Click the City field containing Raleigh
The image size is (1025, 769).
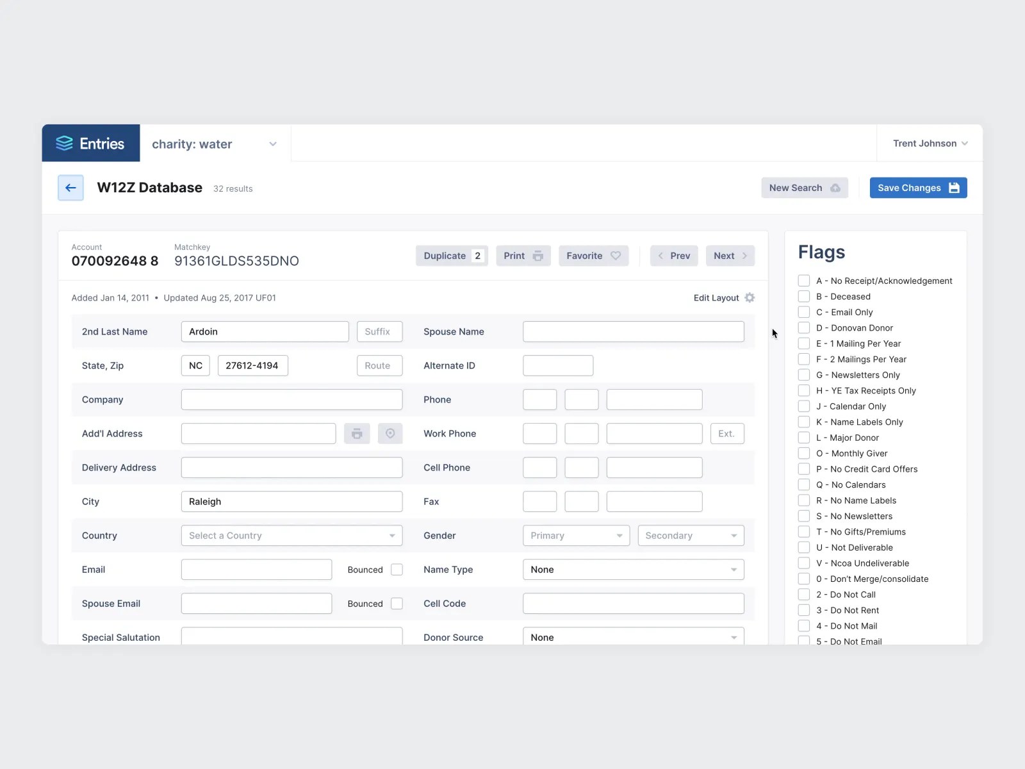[291, 501]
